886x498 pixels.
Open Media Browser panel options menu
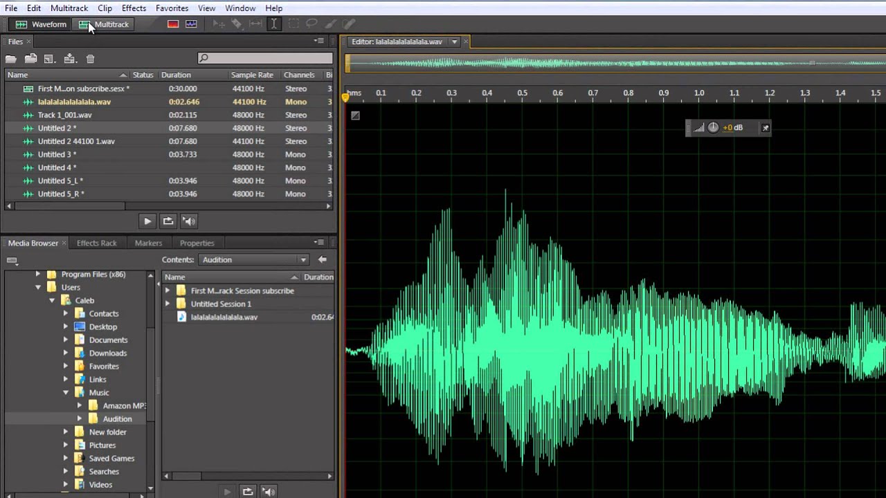coord(318,243)
